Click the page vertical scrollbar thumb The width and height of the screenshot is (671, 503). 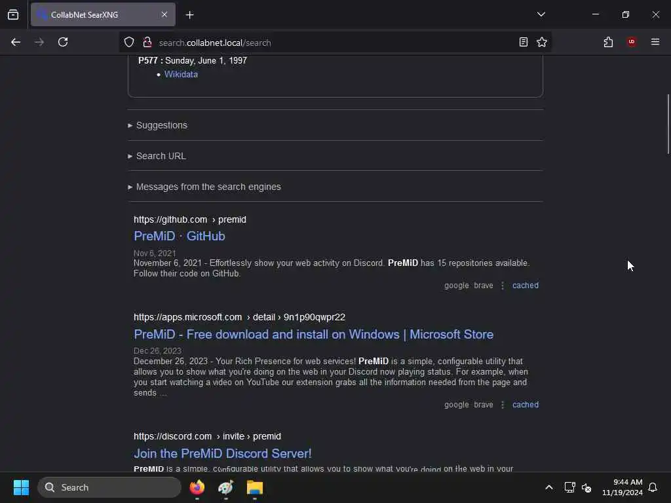pyautogui.click(x=668, y=124)
